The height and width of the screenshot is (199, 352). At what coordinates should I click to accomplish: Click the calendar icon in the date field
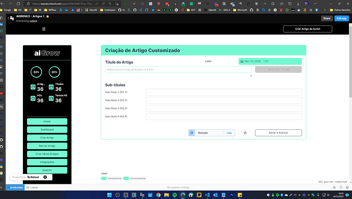pyautogui.click(x=242, y=62)
